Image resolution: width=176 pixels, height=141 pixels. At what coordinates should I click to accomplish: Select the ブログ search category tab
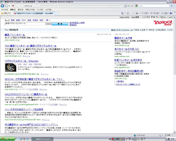[x=23, y=20]
